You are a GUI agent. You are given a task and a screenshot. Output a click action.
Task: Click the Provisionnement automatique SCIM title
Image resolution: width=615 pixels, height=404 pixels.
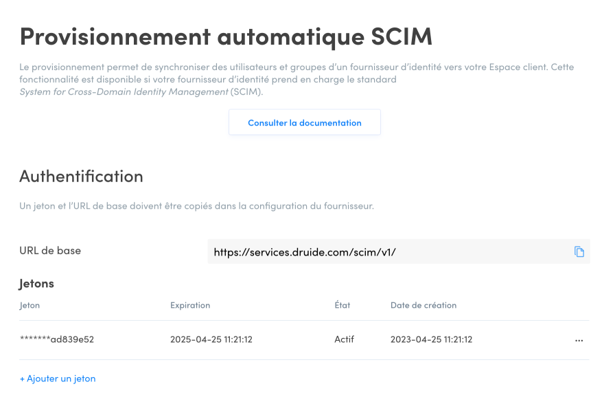click(226, 36)
